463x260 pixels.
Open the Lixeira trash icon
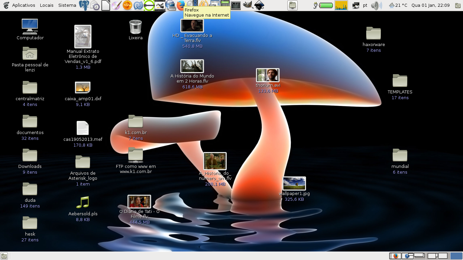tap(136, 27)
